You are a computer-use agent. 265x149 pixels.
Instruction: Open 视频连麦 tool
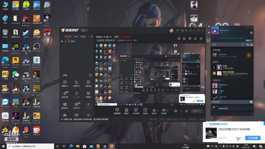(x=65, y=95)
